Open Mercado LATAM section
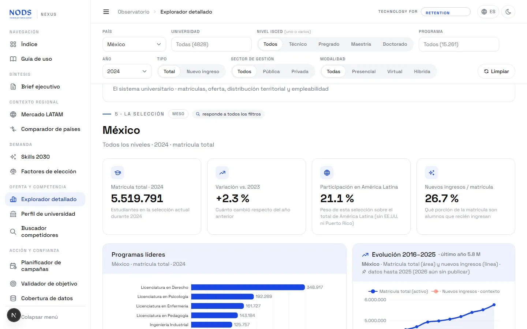This screenshot has width=527, height=329. (45, 114)
